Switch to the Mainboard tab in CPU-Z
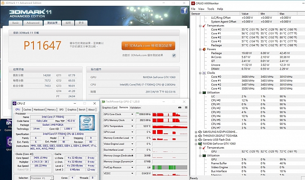This screenshot has height=180, width=305. pos(39,110)
